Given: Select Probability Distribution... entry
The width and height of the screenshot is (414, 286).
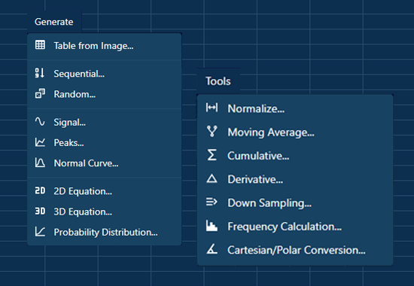Looking at the screenshot, I should pyautogui.click(x=105, y=232).
